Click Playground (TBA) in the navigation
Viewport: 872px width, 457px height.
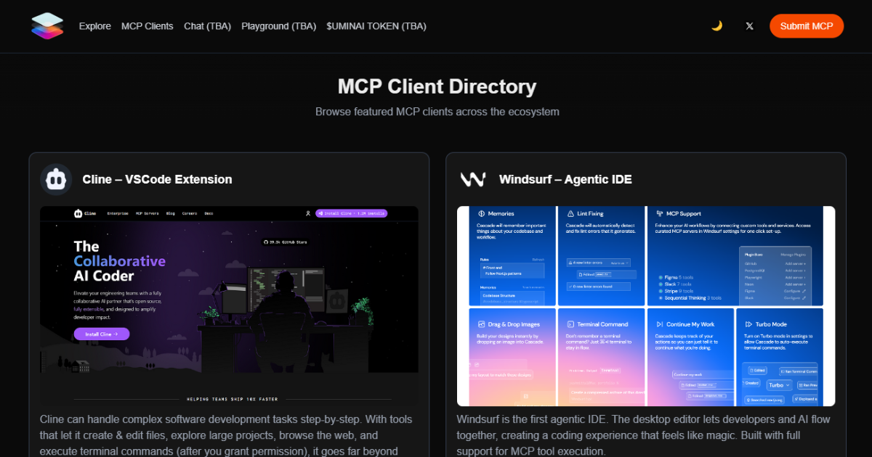(278, 26)
